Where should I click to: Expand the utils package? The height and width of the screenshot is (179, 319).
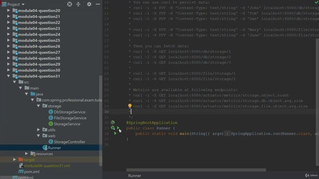(38, 130)
